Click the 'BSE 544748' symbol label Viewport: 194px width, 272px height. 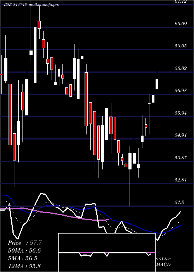pos(16,5)
